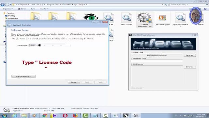Click the volume icon in the system tray
209x118 pixels.
pos(192,116)
